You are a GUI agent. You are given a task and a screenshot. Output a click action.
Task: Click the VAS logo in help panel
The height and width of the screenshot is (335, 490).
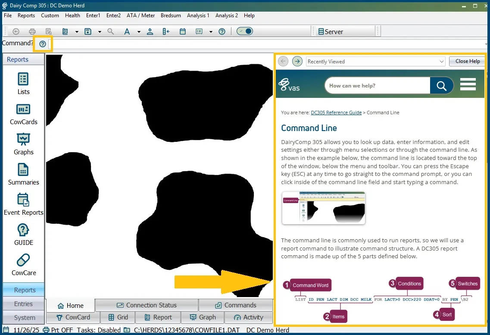[x=289, y=85]
